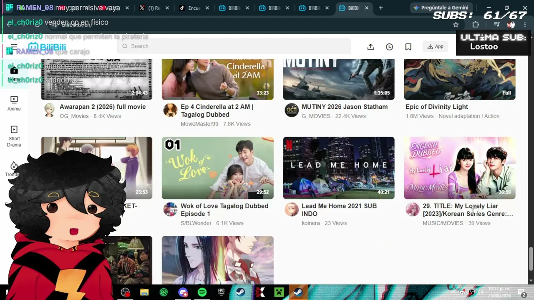The width and height of the screenshot is (534, 300).
Task: Click the 'S/BLWonder' uploader name
Action: (x=196, y=223)
